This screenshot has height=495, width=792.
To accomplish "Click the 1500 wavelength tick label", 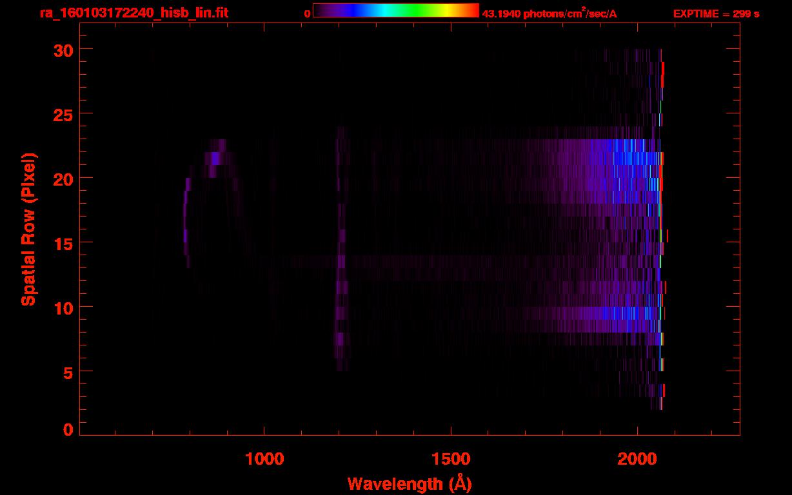I will click(450, 459).
